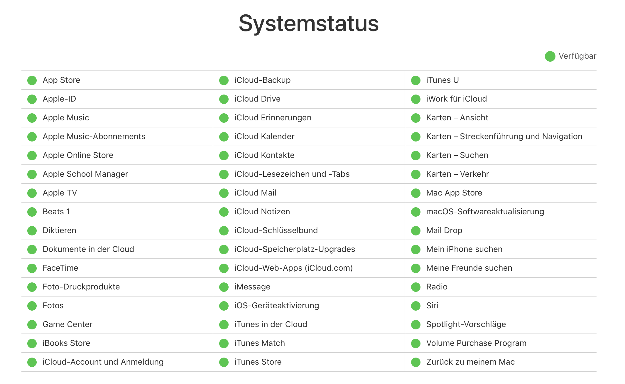The image size is (625, 384).
Task: Select the Apple School Manager entry
Action: (x=85, y=174)
